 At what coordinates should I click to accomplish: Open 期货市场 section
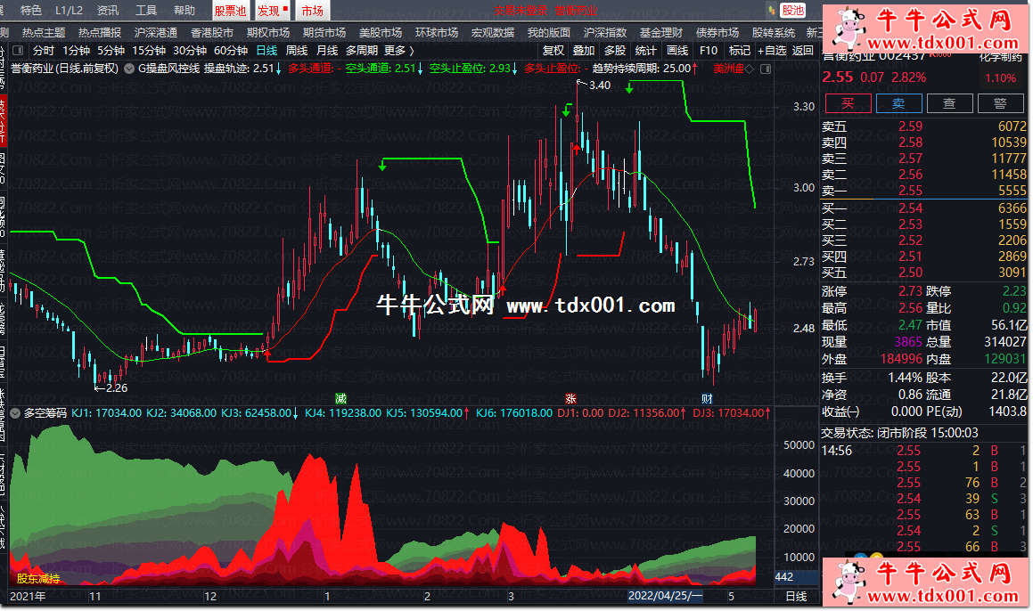coord(324,32)
